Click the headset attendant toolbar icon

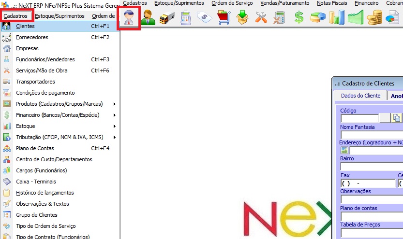point(148,18)
